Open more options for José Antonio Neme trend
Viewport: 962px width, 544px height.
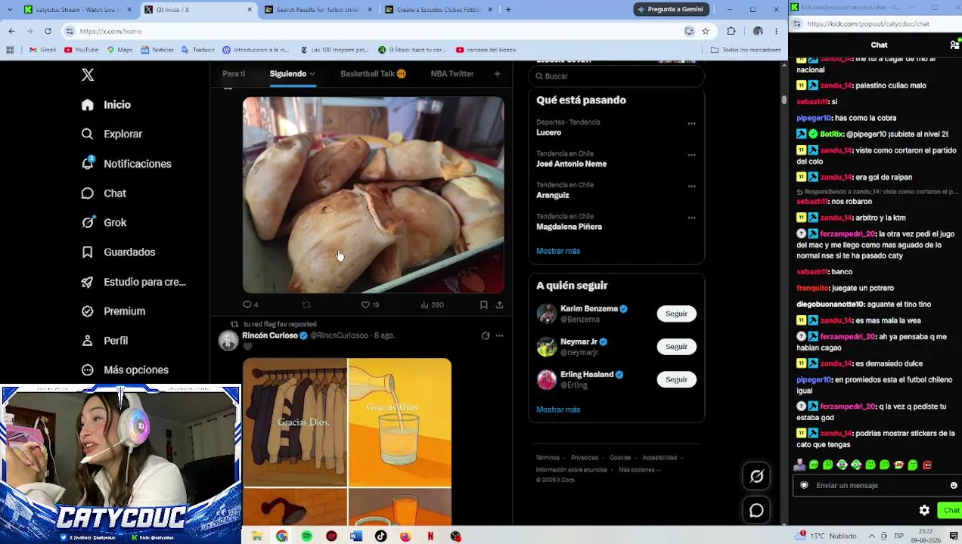(691, 155)
